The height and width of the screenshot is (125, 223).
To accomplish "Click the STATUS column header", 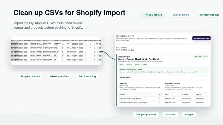I will (199, 95).
